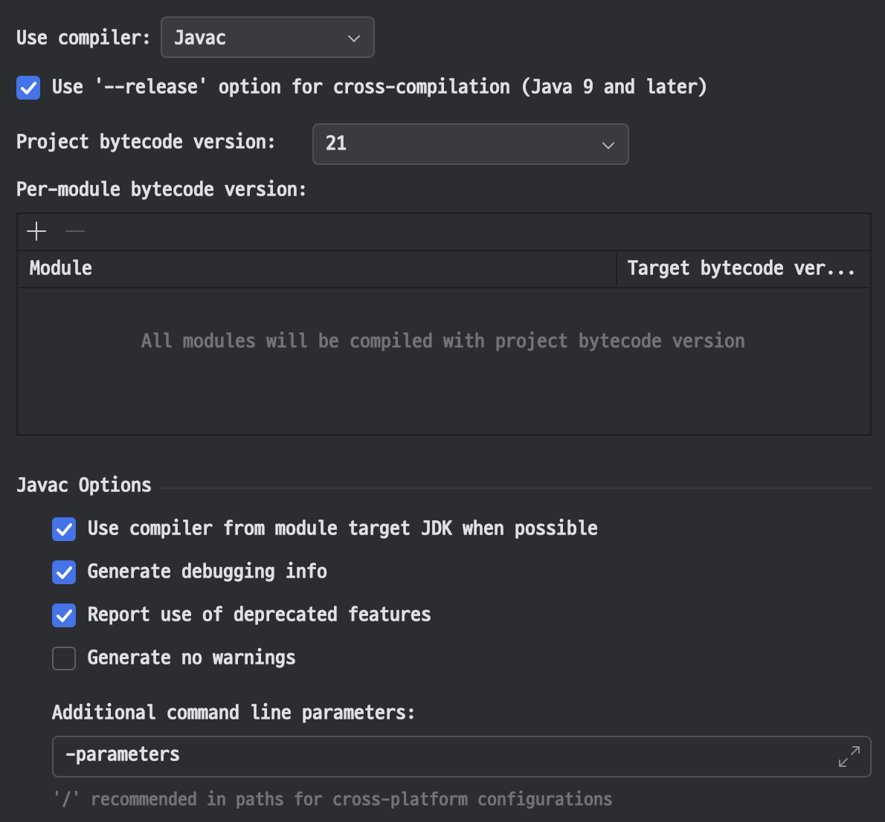Click the minus icon to remove module
The width and height of the screenshot is (885, 822).
click(x=75, y=232)
